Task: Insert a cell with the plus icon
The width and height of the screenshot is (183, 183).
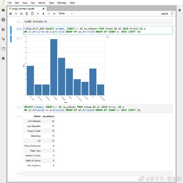Action: click(x=16, y=14)
